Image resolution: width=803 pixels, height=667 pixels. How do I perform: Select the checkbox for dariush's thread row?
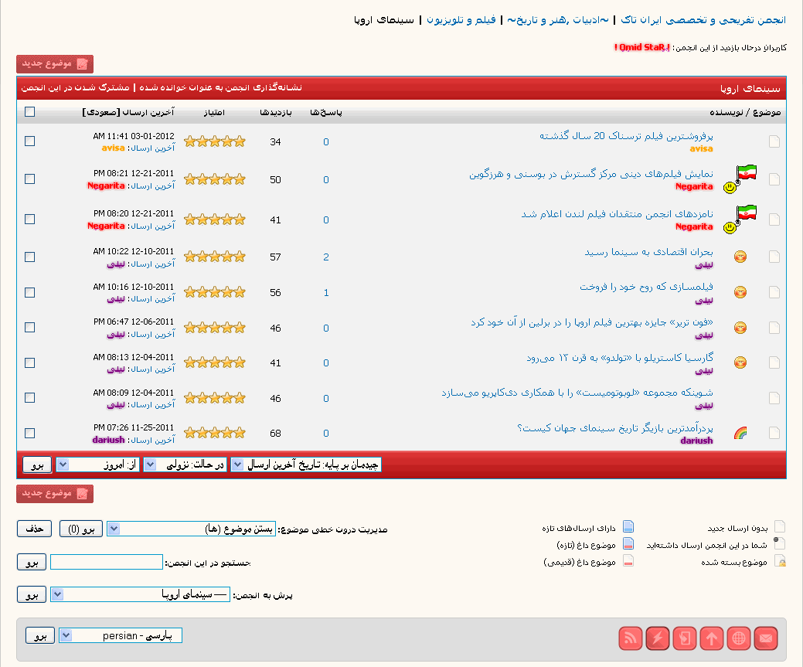coord(30,433)
